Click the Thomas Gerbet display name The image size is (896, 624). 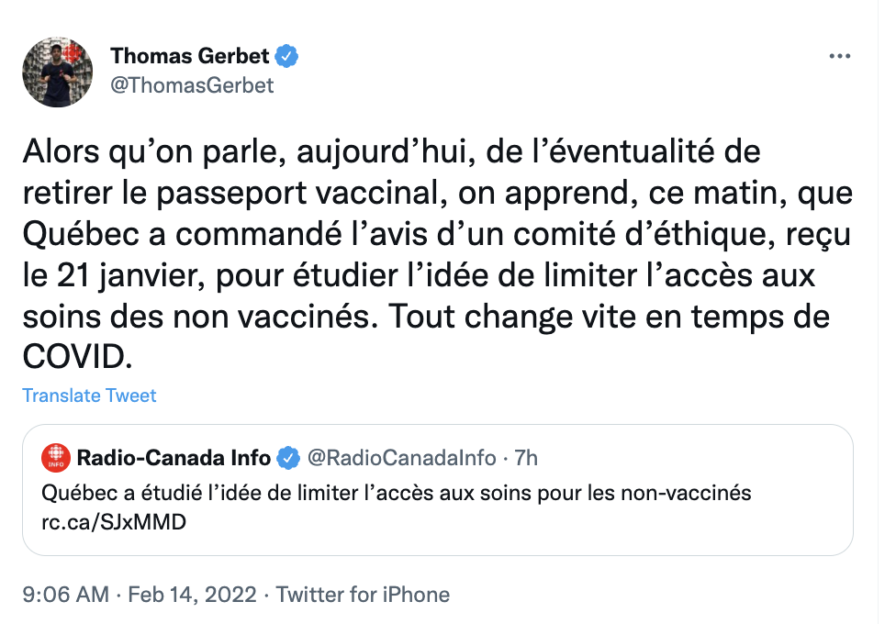[189, 56]
